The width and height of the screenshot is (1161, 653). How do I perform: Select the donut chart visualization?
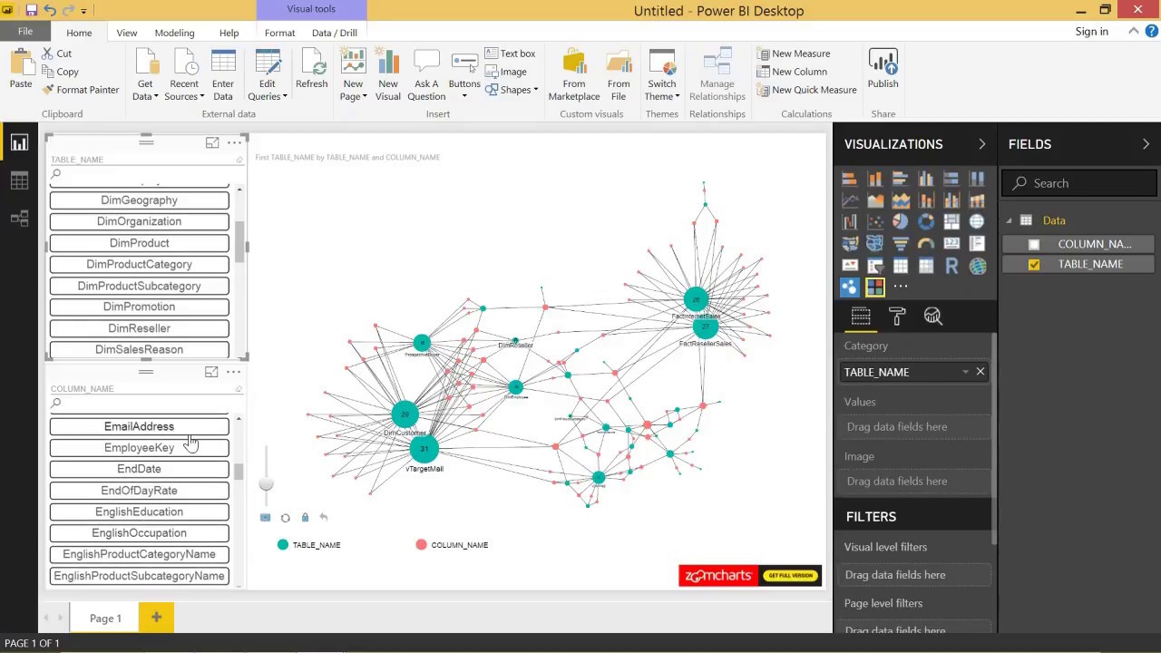926,221
